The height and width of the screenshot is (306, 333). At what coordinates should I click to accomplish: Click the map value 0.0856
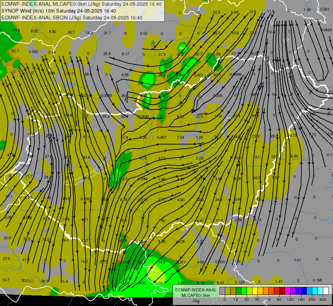pos(326,30)
